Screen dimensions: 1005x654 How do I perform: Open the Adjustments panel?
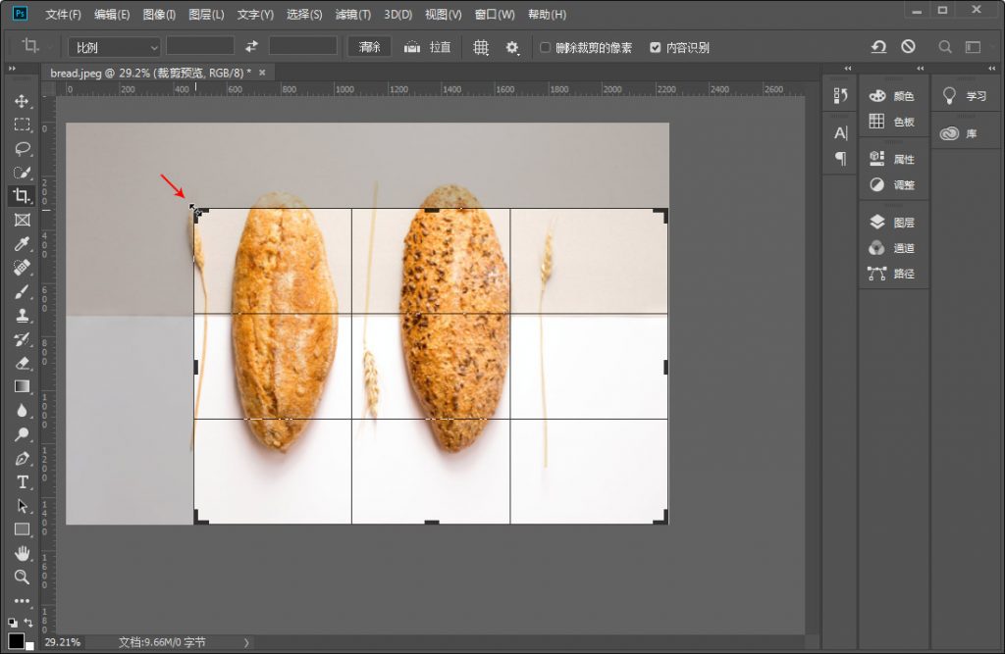(x=893, y=185)
